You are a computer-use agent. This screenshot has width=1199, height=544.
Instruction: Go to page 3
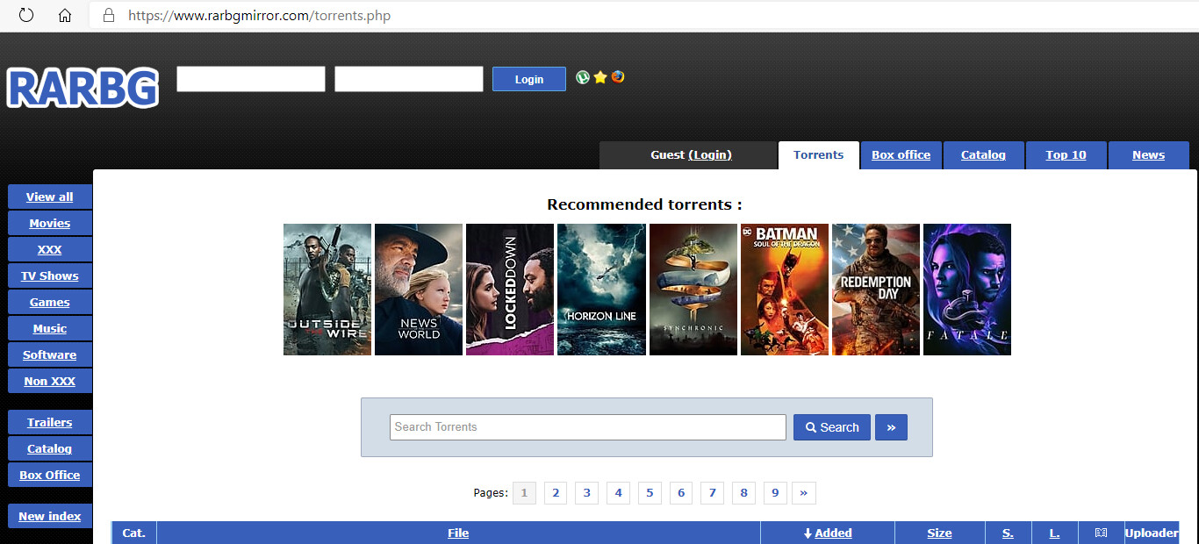point(587,493)
